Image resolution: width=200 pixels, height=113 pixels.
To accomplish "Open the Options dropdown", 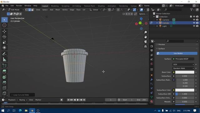I will point(143,14).
